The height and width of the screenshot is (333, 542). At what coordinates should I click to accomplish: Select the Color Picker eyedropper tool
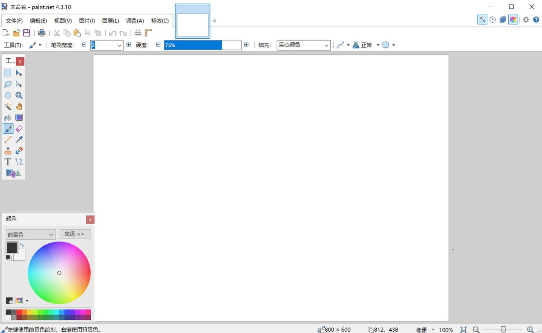[x=19, y=140]
